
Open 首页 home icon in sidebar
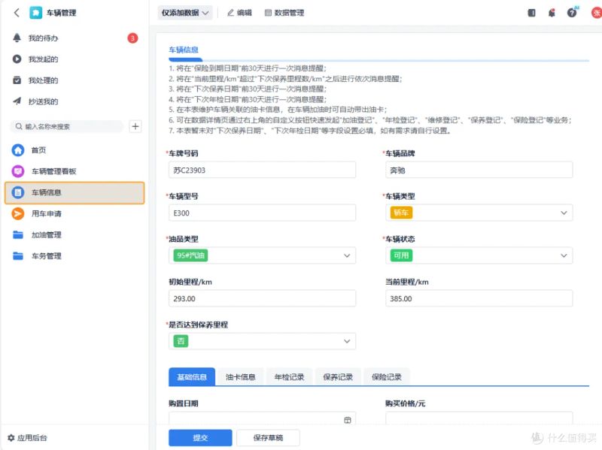coord(18,149)
